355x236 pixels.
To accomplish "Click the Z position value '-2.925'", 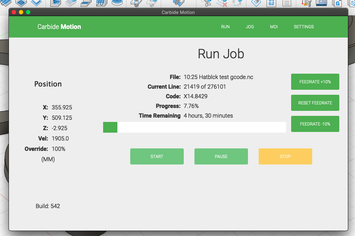I will [59, 128].
